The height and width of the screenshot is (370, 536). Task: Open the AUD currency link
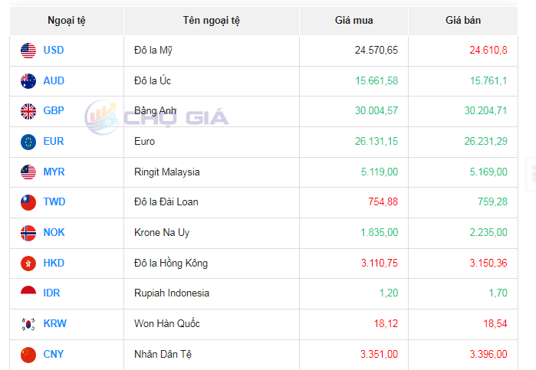point(54,80)
